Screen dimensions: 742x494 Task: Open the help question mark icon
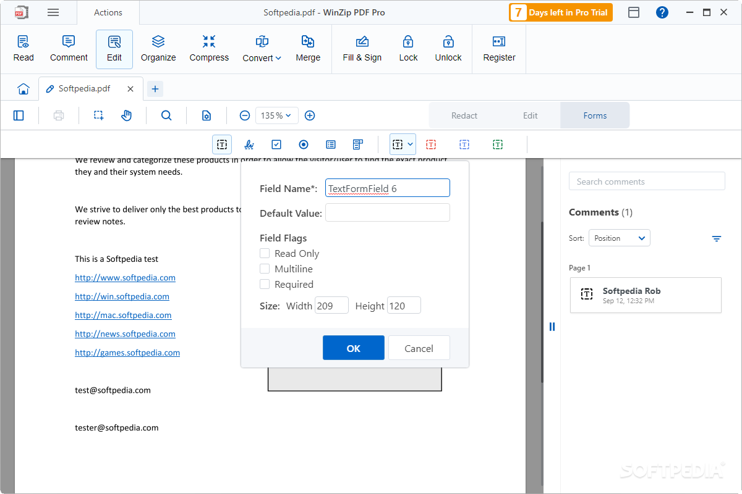coord(662,12)
